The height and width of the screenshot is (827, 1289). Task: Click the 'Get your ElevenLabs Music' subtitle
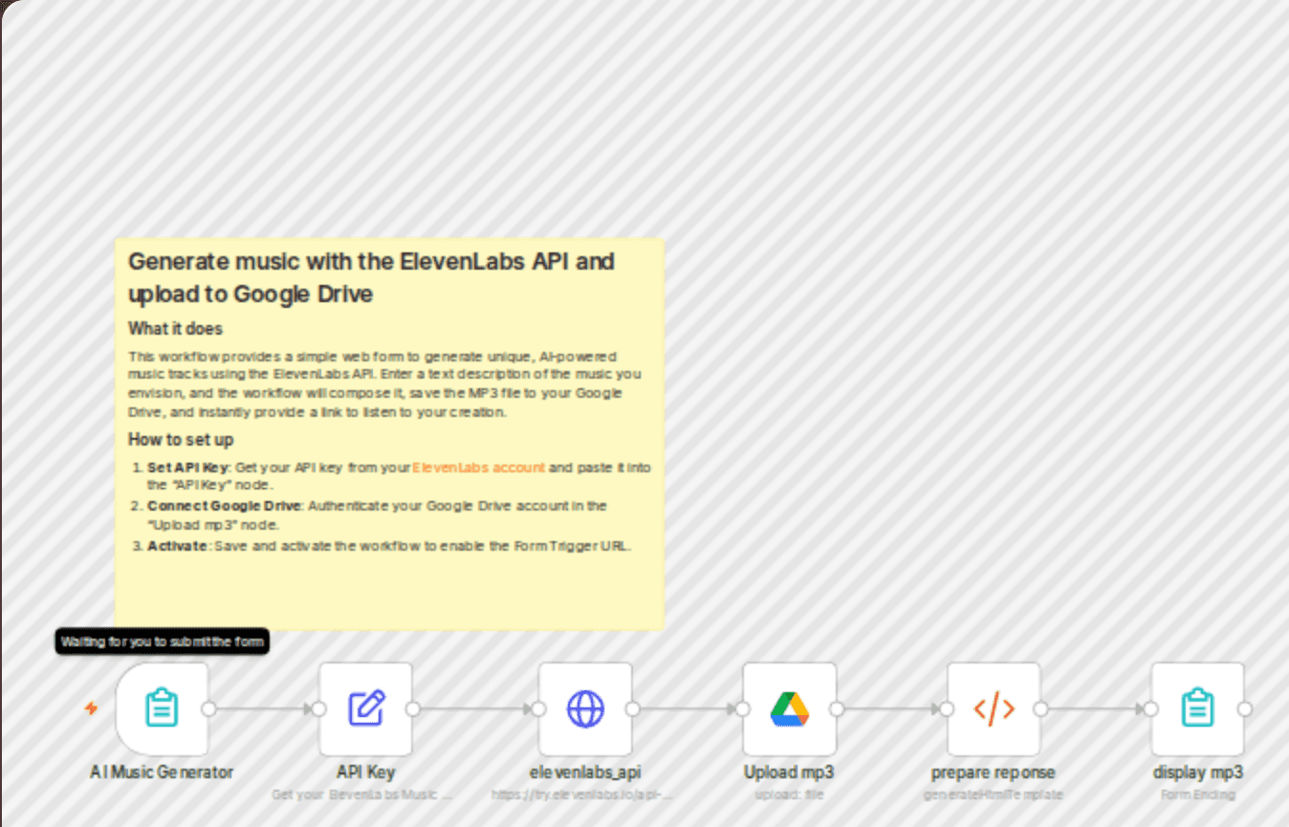pyautogui.click(x=362, y=794)
